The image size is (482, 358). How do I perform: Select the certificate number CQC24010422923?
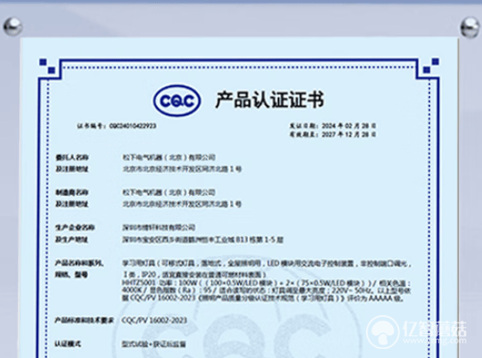(132, 126)
